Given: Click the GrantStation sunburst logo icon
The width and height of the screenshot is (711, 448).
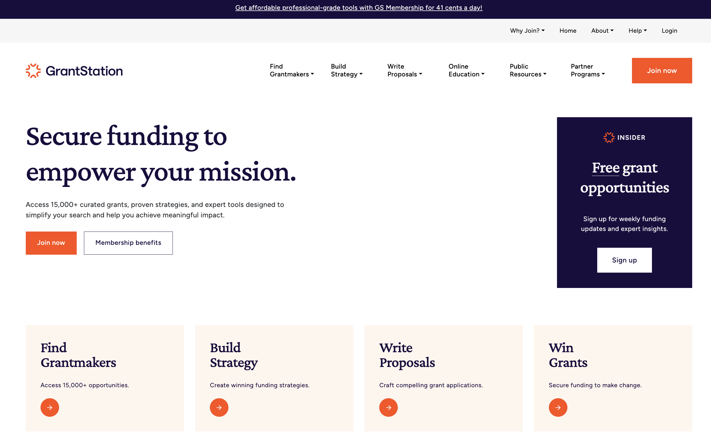Looking at the screenshot, I should click(33, 71).
